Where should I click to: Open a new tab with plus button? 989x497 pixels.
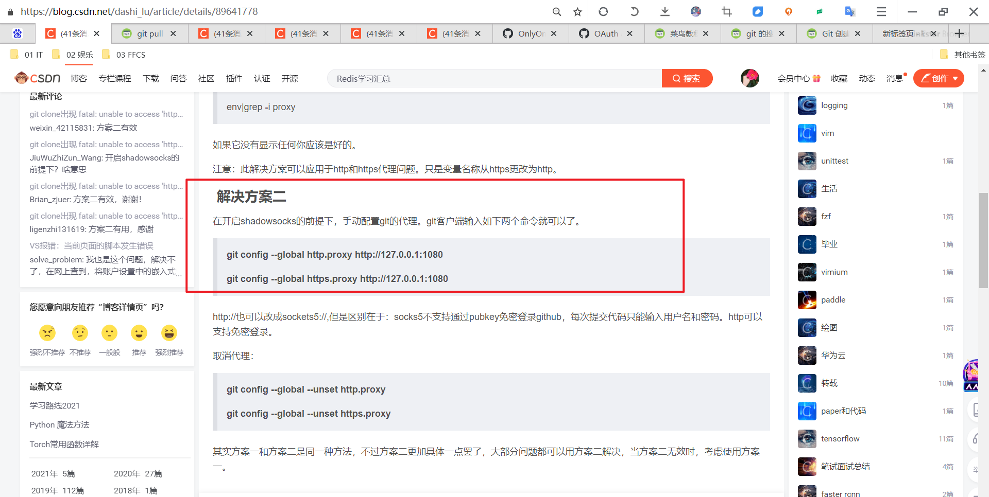coord(959,33)
